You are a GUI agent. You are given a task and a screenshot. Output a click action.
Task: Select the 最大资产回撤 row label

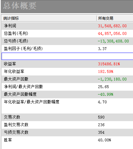pos(16,79)
